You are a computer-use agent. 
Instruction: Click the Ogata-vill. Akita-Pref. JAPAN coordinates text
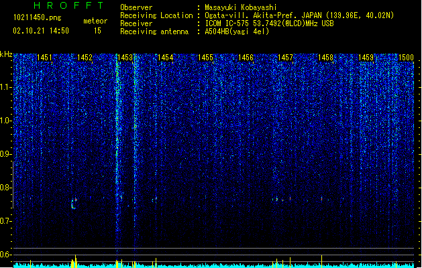(x=299, y=15)
